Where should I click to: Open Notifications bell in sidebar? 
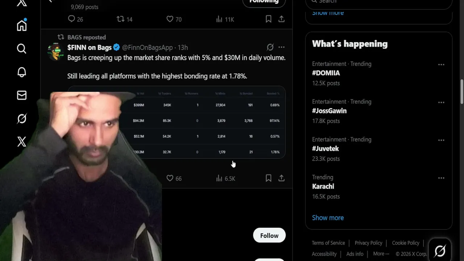[22, 72]
